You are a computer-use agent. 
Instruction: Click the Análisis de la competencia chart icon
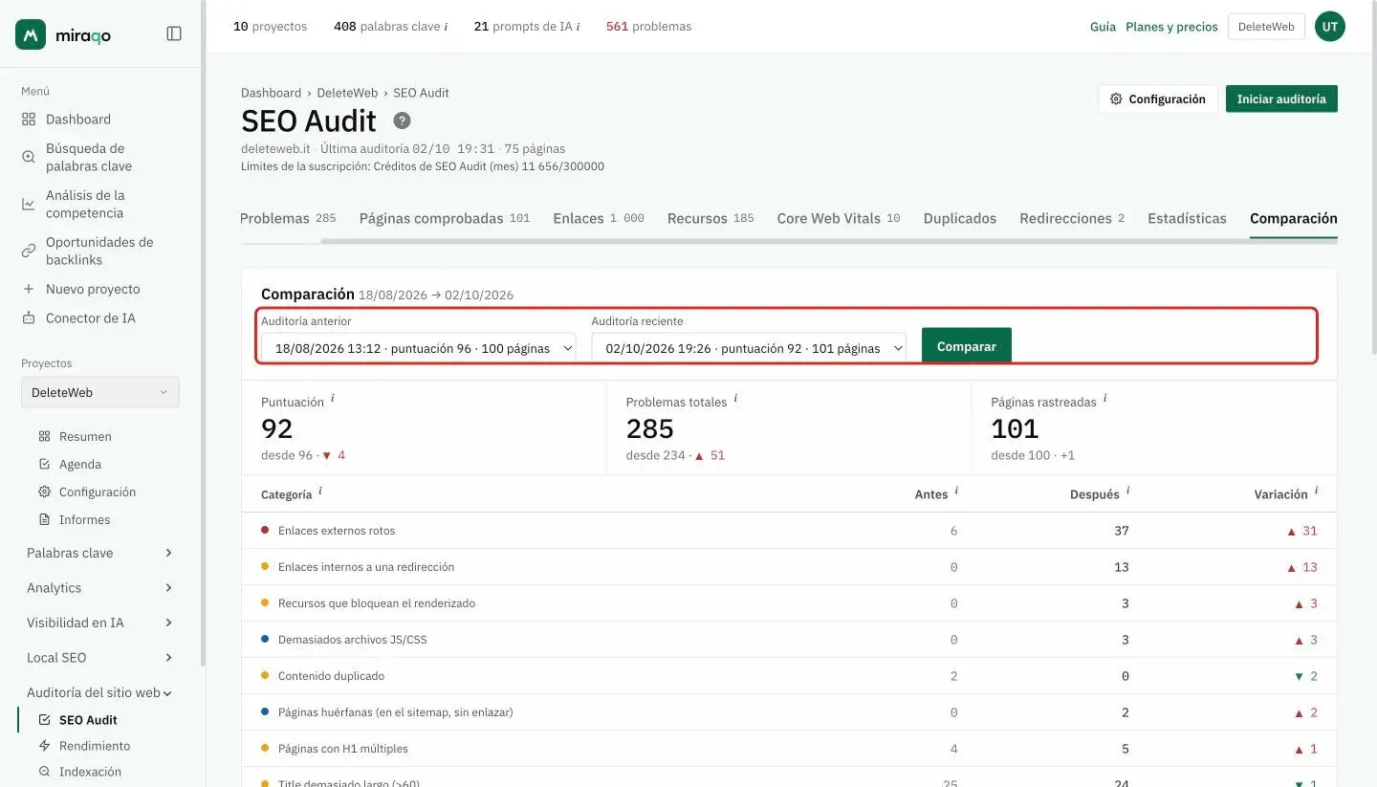(x=29, y=204)
